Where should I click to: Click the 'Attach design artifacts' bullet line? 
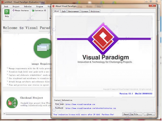click(29, 82)
